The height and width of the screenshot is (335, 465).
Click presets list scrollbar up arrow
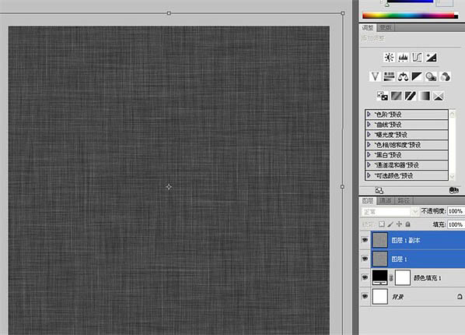click(x=453, y=114)
